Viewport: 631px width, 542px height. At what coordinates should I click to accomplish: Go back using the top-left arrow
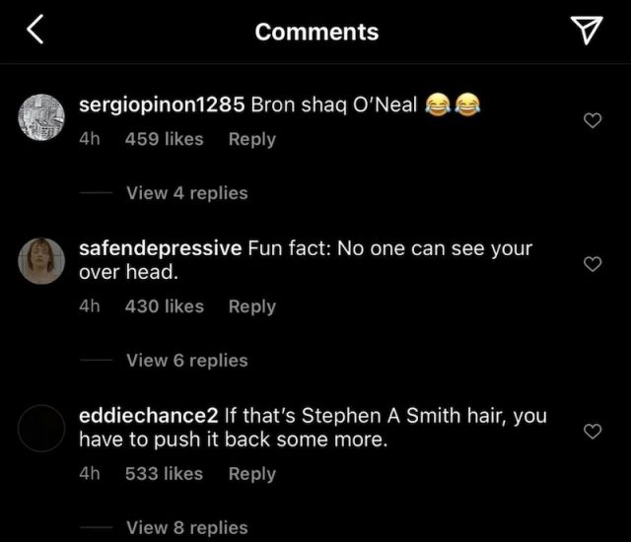point(35,30)
